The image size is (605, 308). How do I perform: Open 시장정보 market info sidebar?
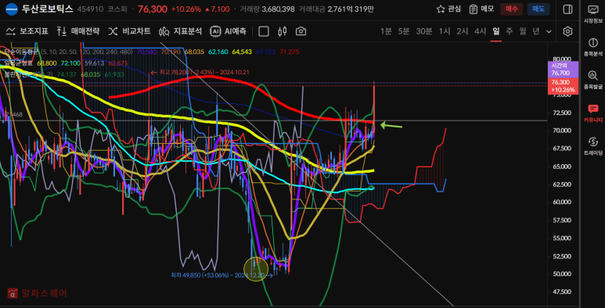point(593,14)
